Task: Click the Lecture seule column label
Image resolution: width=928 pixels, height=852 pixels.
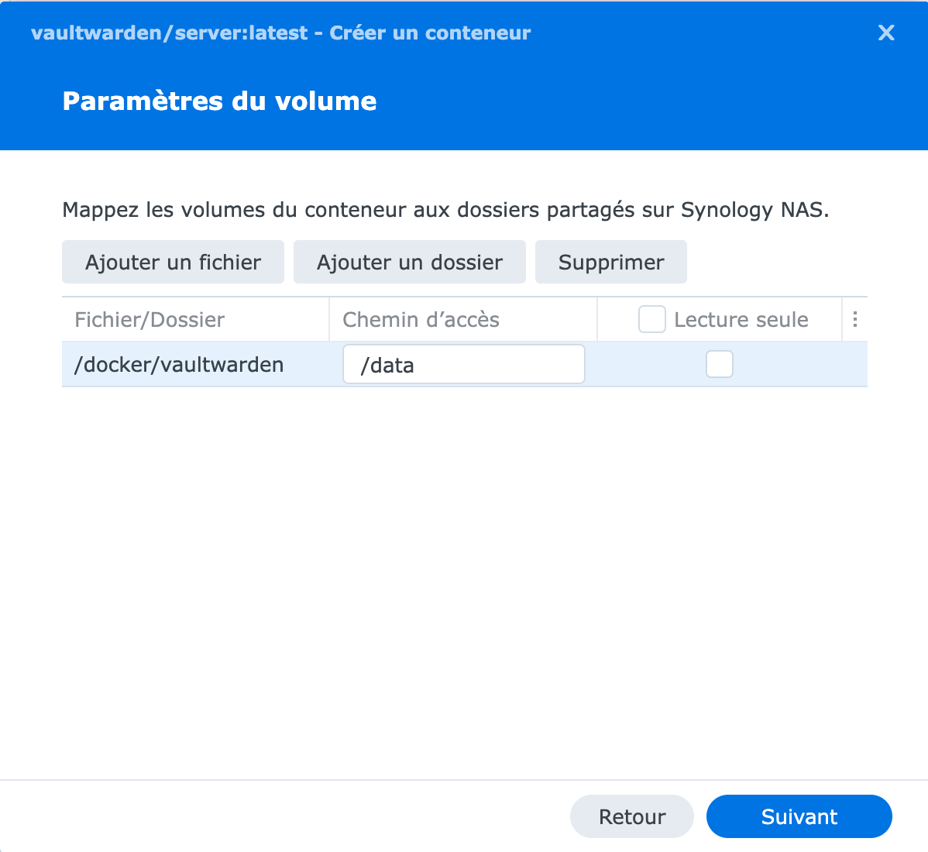Action: (741, 319)
